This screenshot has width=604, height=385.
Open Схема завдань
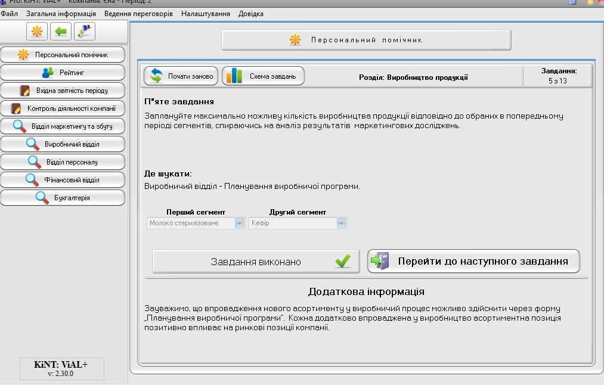[x=263, y=76]
